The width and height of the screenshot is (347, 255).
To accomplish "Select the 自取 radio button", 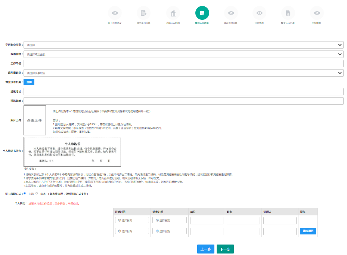I will click(x=25, y=194).
